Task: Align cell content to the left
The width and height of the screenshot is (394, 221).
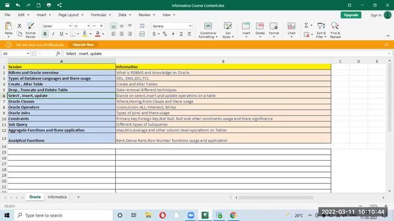Action: click(x=113, y=34)
